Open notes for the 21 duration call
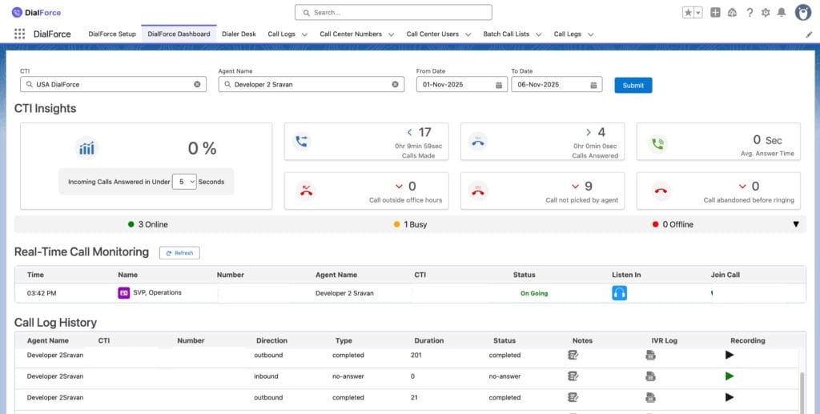This screenshot has width=820, height=414. tap(573, 397)
